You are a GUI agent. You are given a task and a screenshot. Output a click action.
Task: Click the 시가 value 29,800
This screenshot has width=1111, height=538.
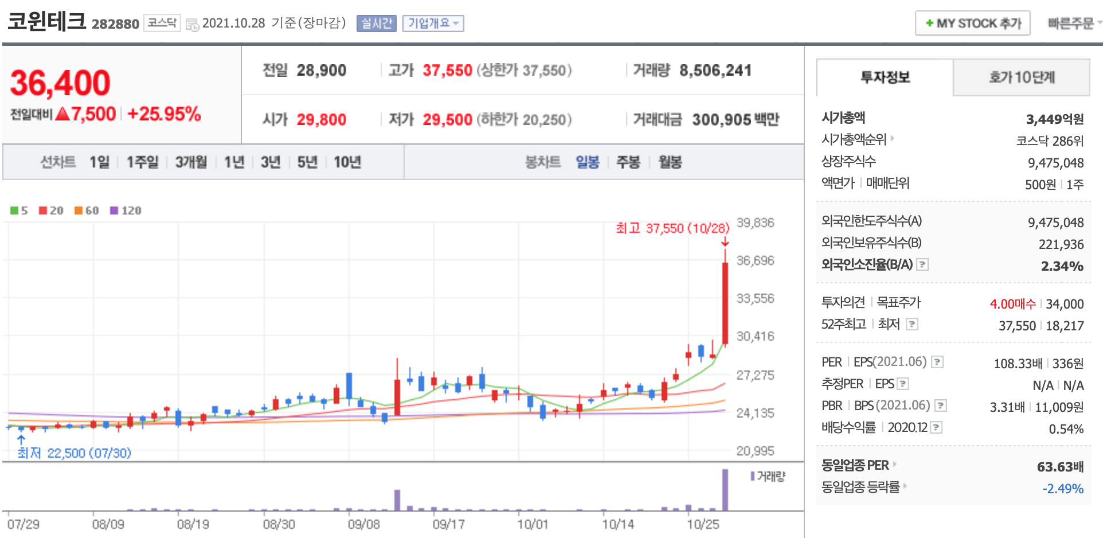point(322,120)
